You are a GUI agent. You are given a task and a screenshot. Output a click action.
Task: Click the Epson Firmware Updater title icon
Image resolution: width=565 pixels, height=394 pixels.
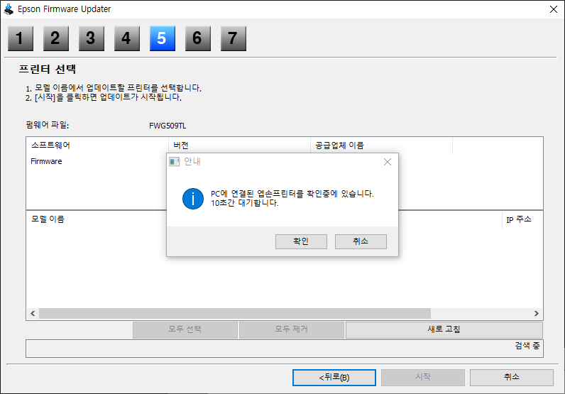click(9, 9)
